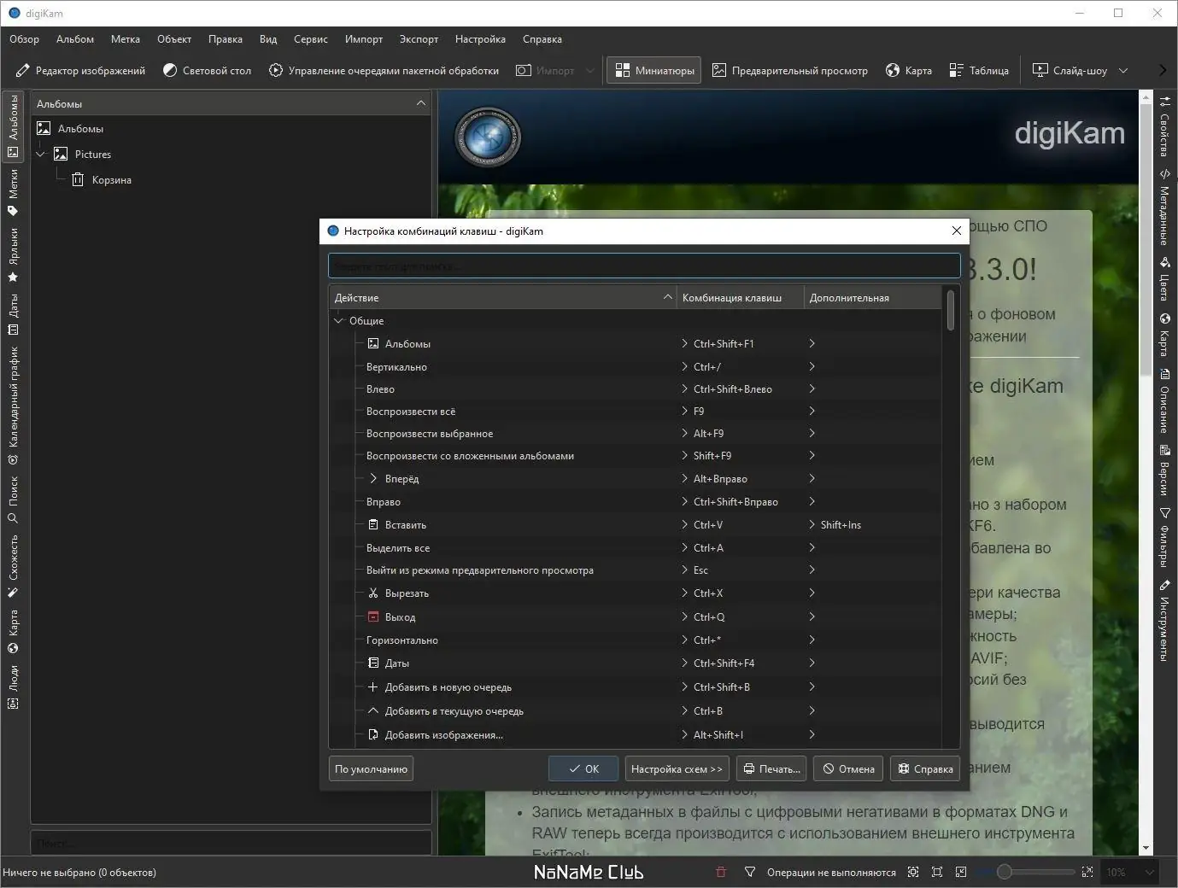Open the Версии right sidebar tab
Viewport: 1178px width, 888px height.
[x=1164, y=470]
